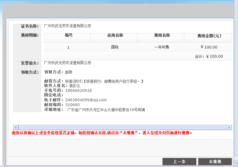238x167 pixels.
Task: Click the 去缴费 button
Action: [215, 161]
